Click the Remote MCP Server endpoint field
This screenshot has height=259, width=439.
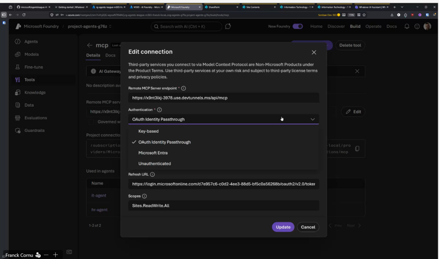223,98
